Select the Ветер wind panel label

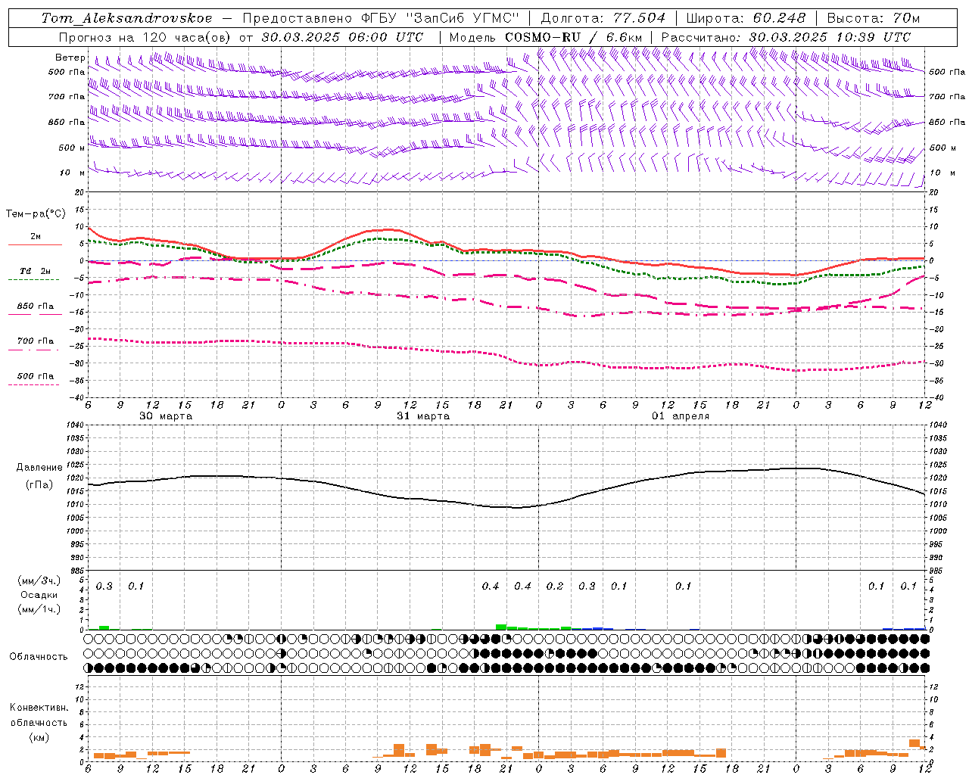[x=70, y=58]
